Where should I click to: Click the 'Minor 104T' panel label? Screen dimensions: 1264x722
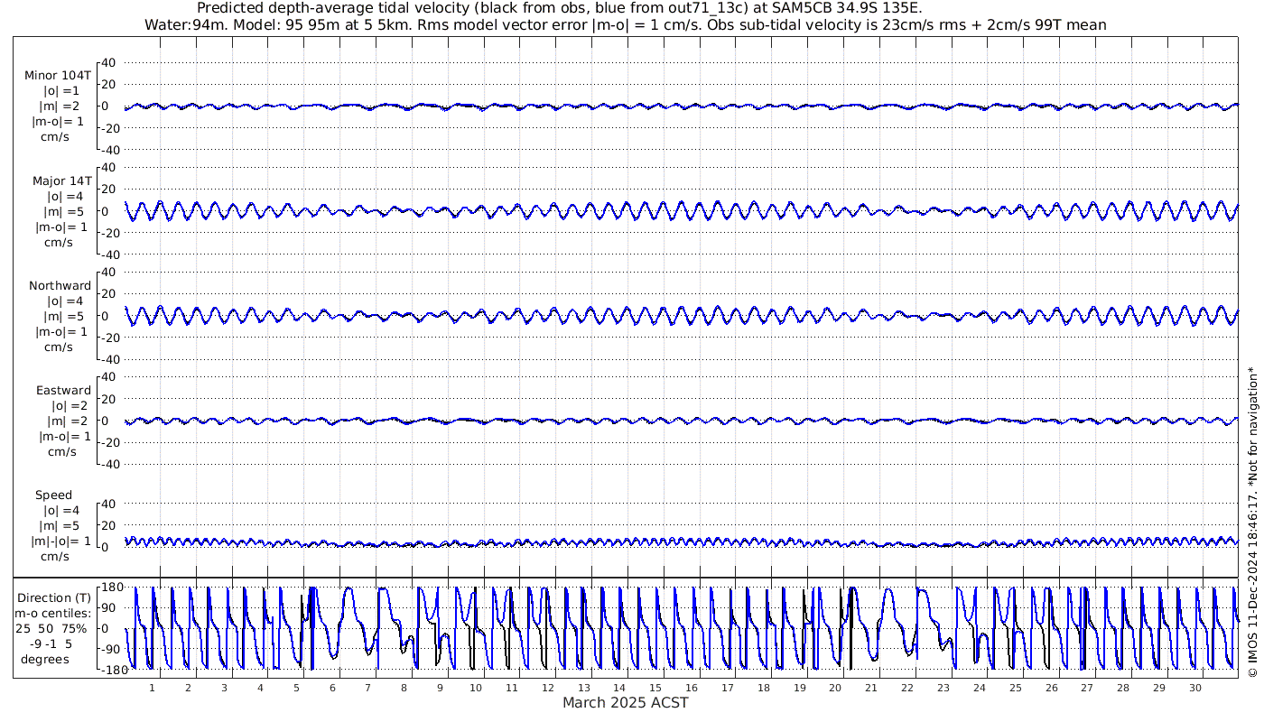(58, 75)
